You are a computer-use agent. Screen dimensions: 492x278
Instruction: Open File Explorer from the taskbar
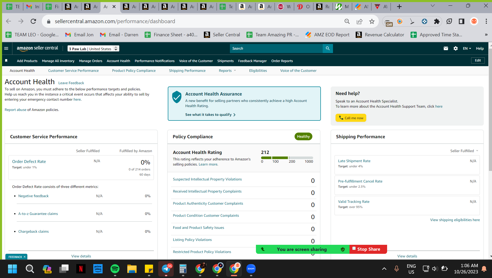(132, 269)
